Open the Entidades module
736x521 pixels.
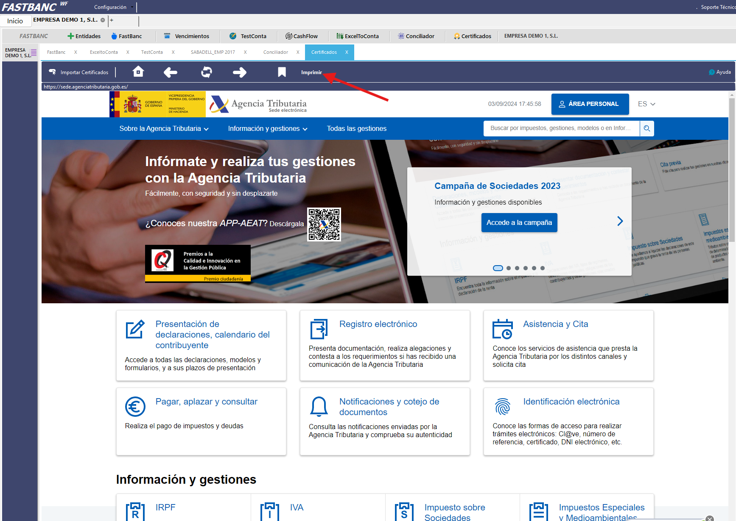pos(84,36)
